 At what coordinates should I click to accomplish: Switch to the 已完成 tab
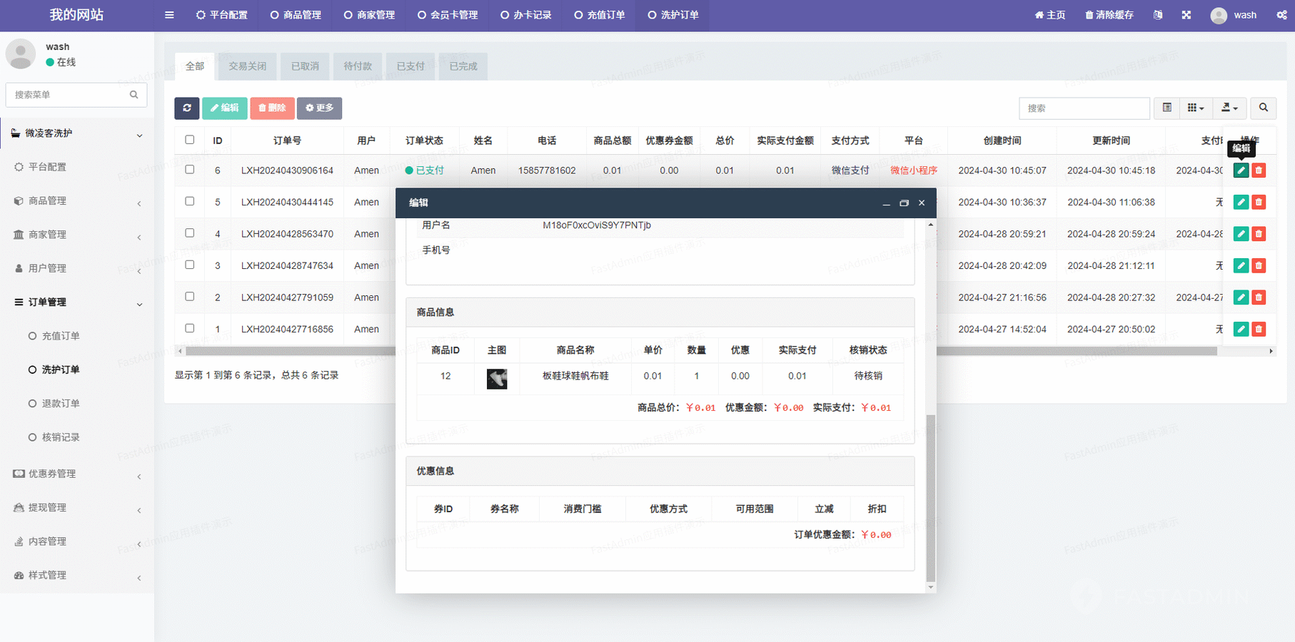[x=463, y=66]
